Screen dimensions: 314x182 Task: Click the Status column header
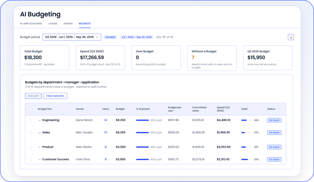click(271, 109)
